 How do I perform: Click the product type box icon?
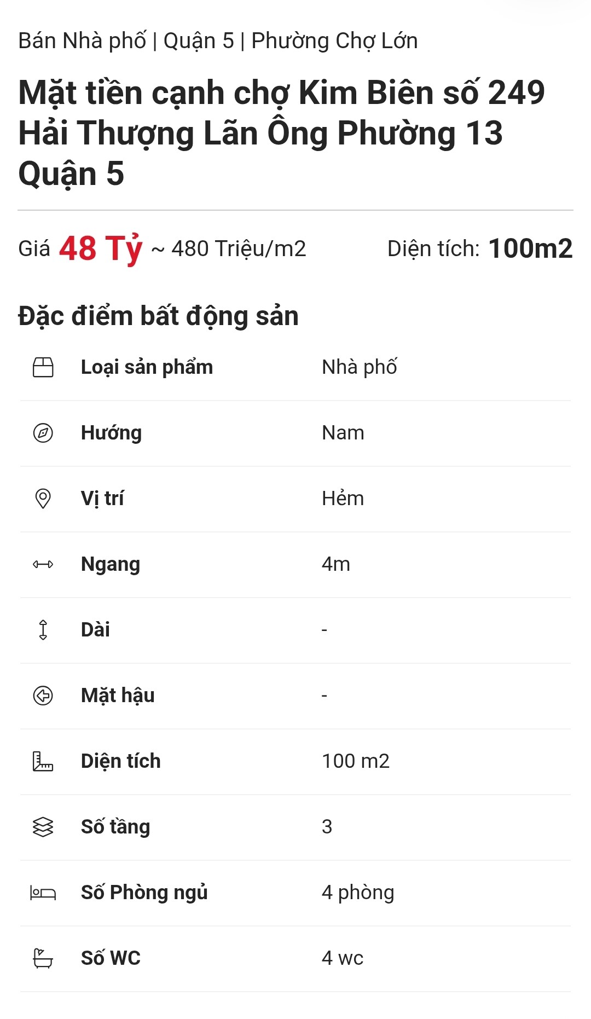pyautogui.click(x=43, y=367)
